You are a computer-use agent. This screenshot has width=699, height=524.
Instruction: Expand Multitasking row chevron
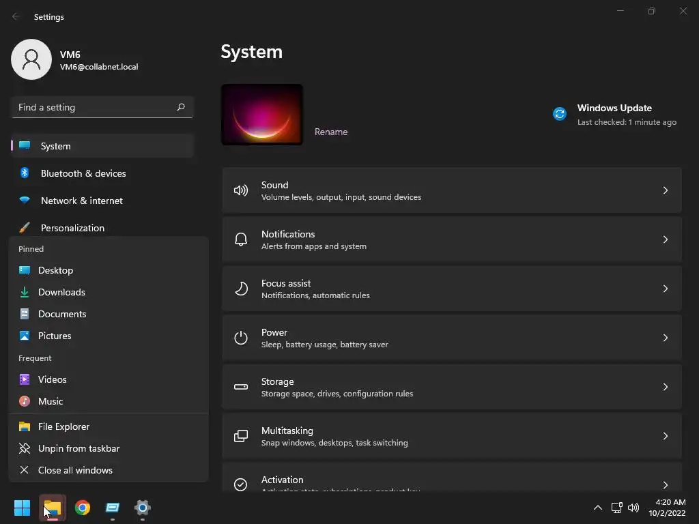665,436
